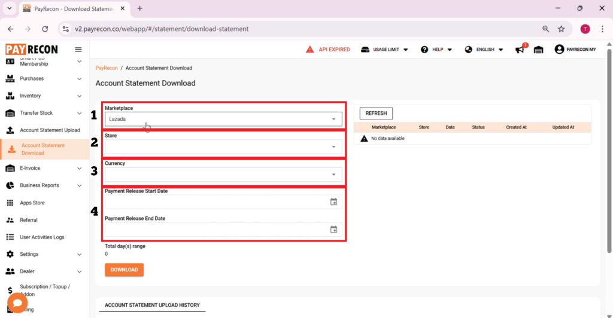Image resolution: width=613 pixels, height=318 pixels.
Task: Click the Settings gear icon
Action: [10, 254]
